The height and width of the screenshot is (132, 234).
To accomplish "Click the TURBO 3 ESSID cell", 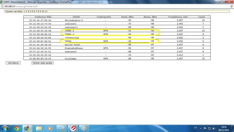I will coord(69,31).
